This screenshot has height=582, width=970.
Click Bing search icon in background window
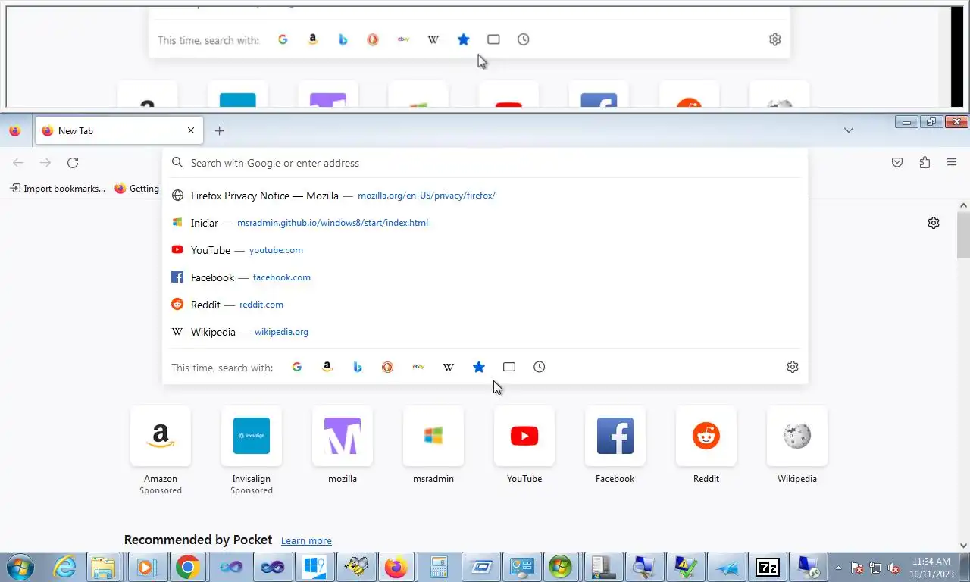click(x=343, y=39)
